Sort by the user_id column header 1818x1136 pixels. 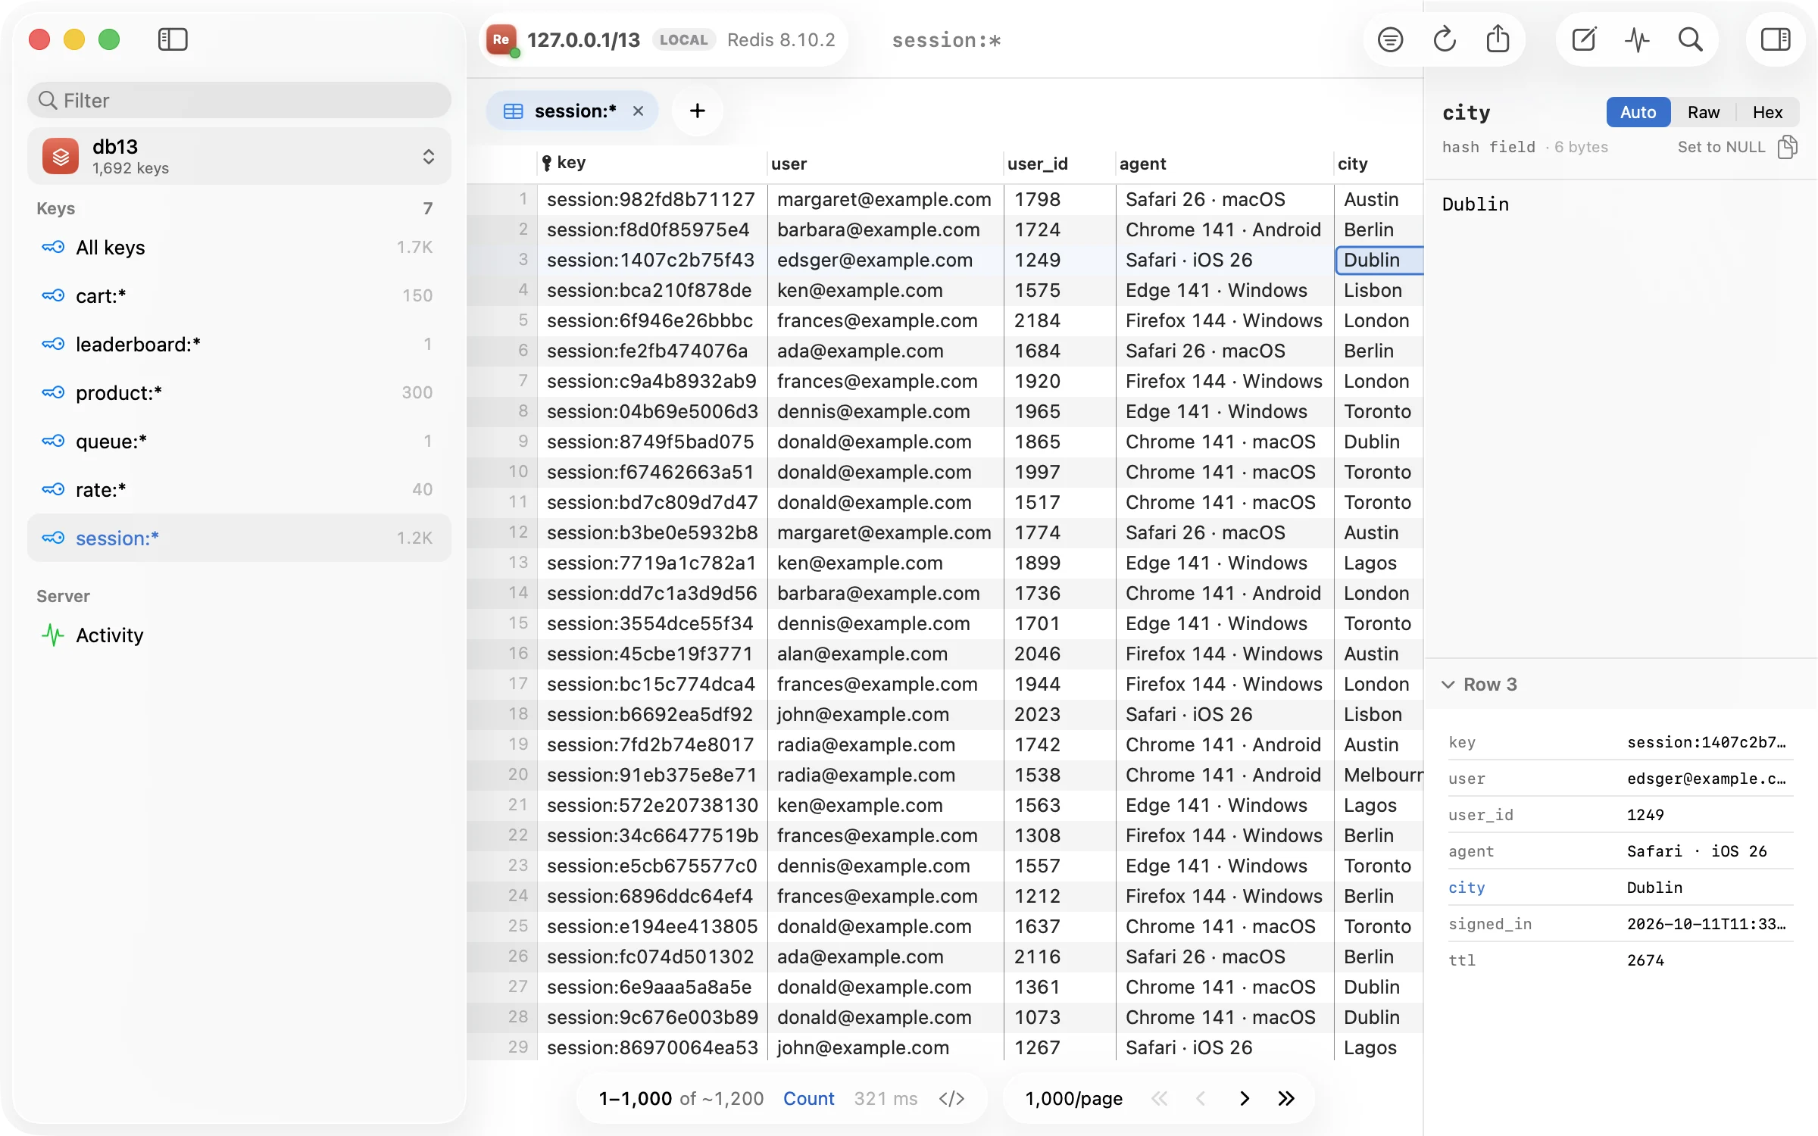point(1059,163)
